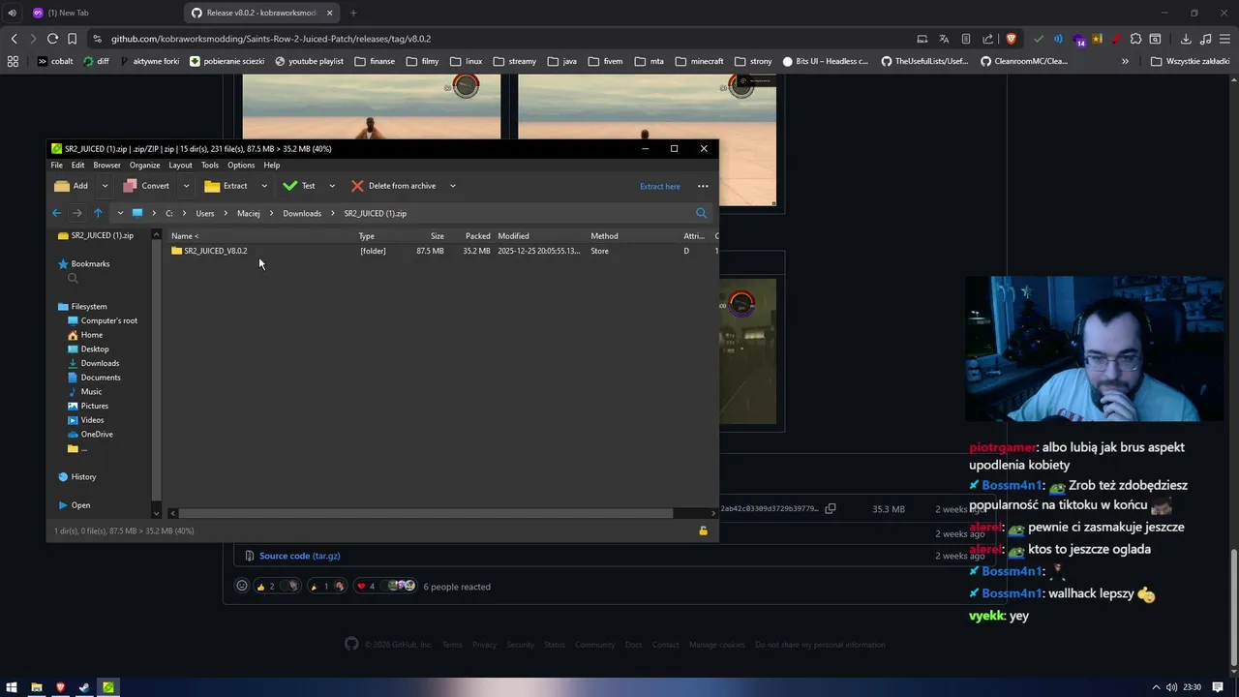The height and width of the screenshot is (697, 1239).
Task: Click the Brave Shields lion icon
Action: (1012, 39)
